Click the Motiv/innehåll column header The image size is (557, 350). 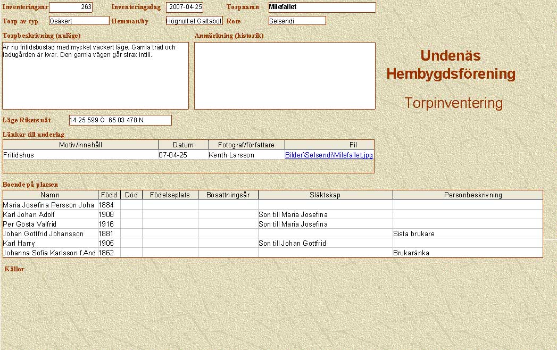click(x=81, y=145)
